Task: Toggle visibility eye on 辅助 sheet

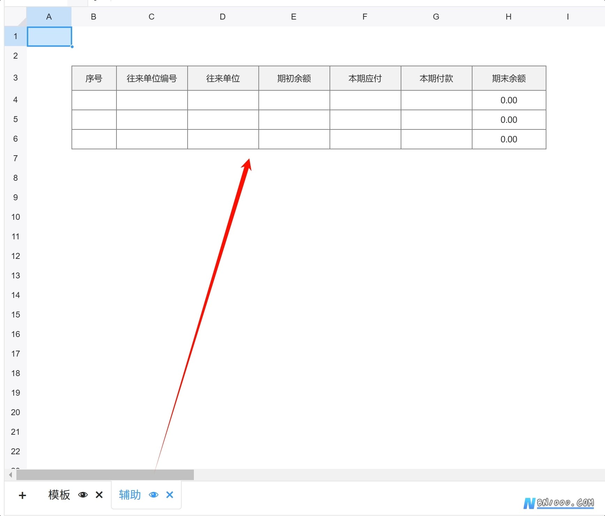Action: 153,495
